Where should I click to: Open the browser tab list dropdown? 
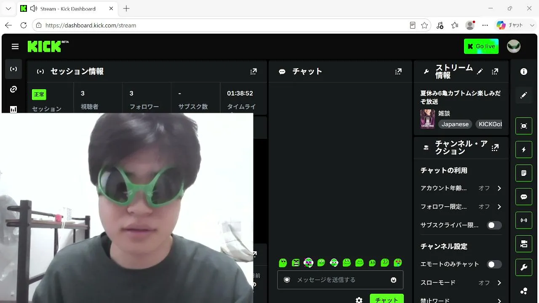click(x=8, y=8)
